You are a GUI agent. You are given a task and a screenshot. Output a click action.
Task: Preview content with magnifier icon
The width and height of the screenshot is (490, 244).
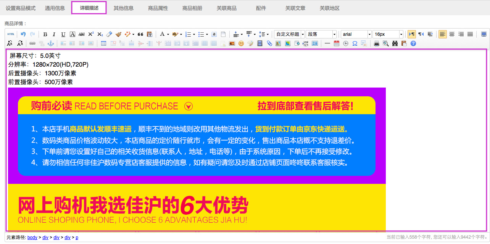pyautogui.click(x=386, y=43)
